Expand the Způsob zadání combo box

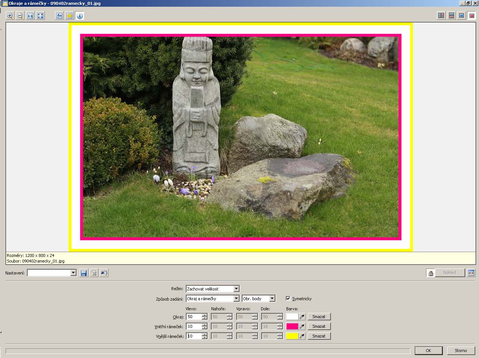tap(236, 298)
